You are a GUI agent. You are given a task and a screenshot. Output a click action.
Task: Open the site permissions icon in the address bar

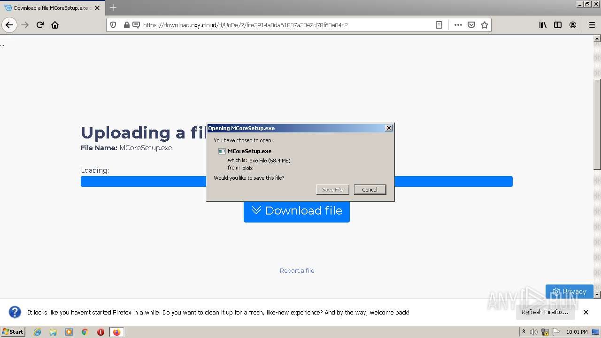click(x=136, y=25)
